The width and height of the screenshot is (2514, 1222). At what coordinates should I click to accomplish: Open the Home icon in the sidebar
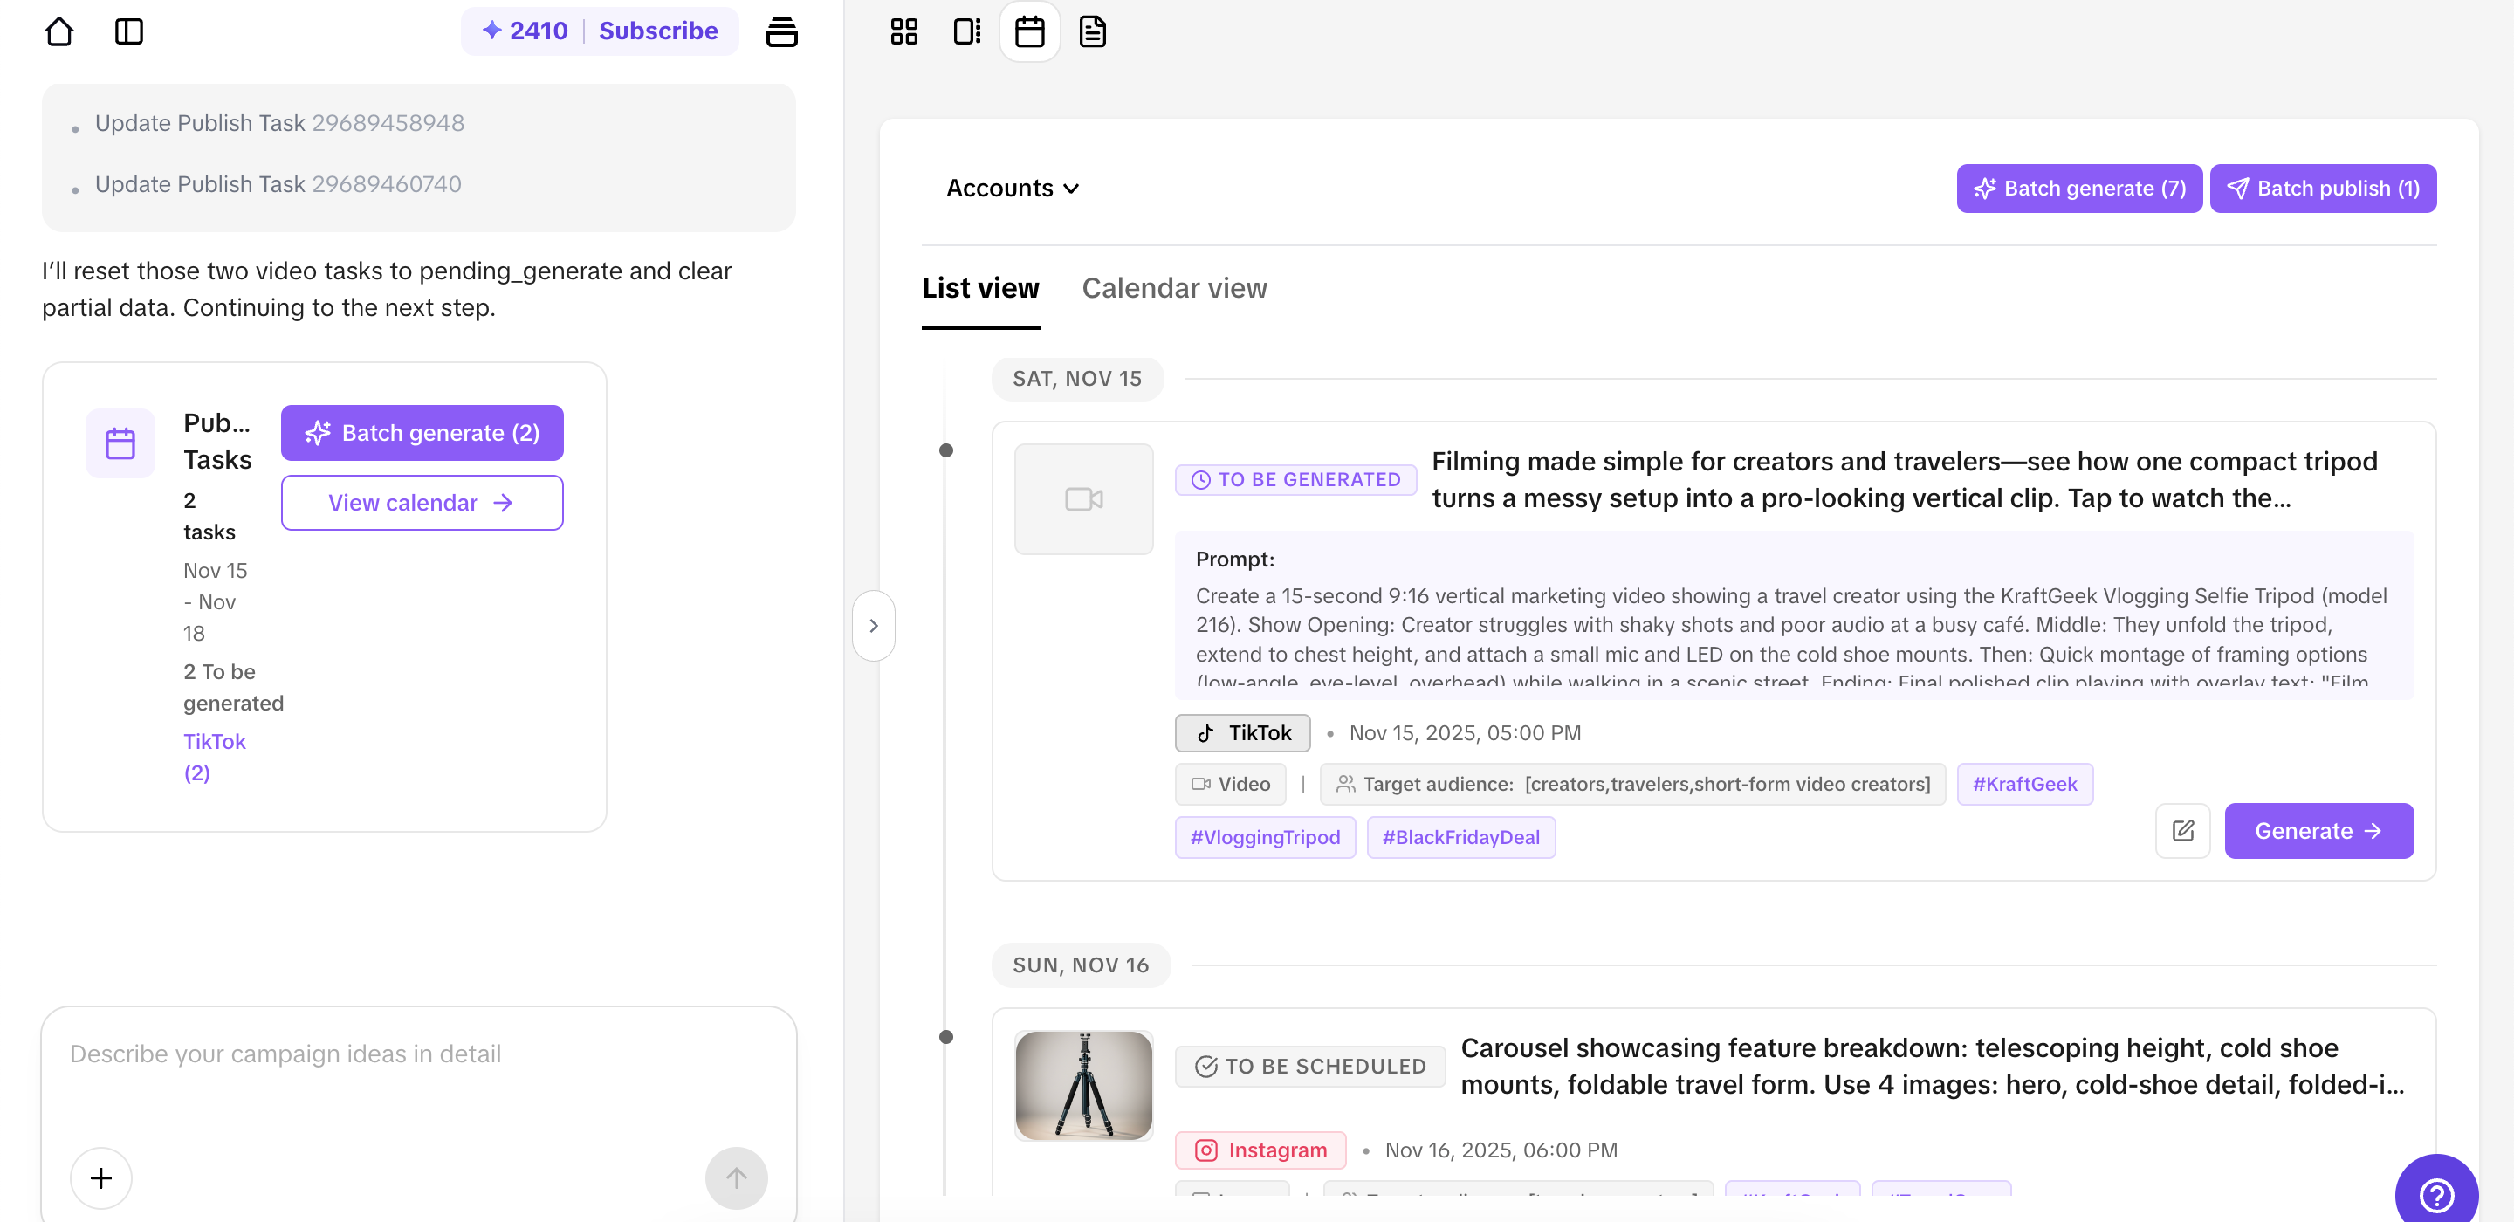point(59,31)
